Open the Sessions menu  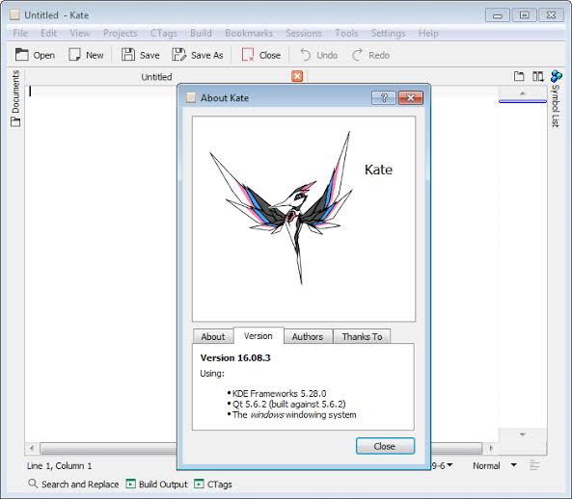coord(304,33)
